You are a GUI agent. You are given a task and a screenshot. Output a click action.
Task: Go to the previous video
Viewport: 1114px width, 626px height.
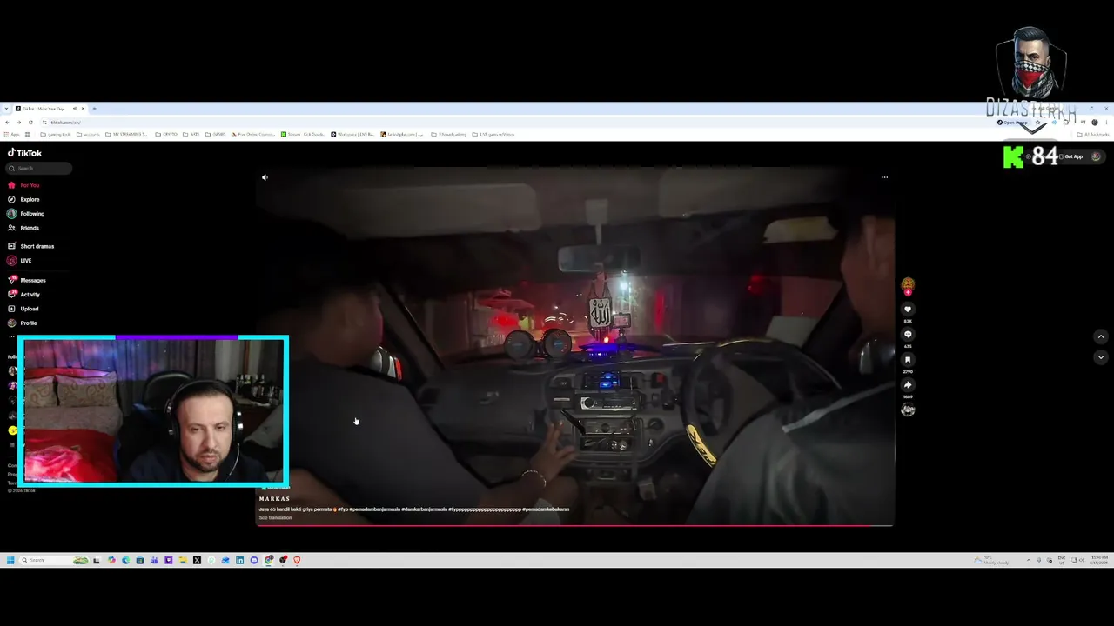point(1100,336)
